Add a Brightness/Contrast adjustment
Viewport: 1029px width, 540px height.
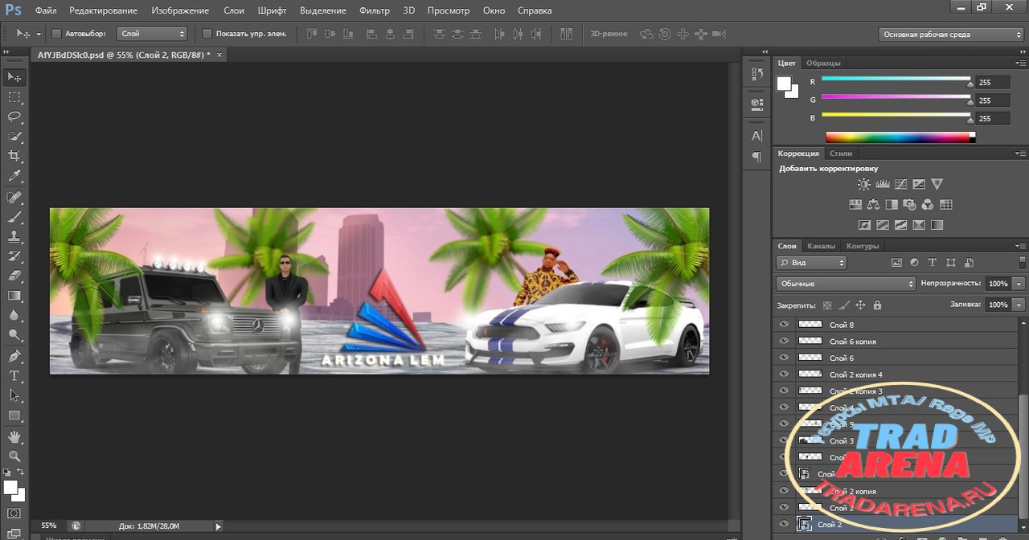click(x=863, y=184)
